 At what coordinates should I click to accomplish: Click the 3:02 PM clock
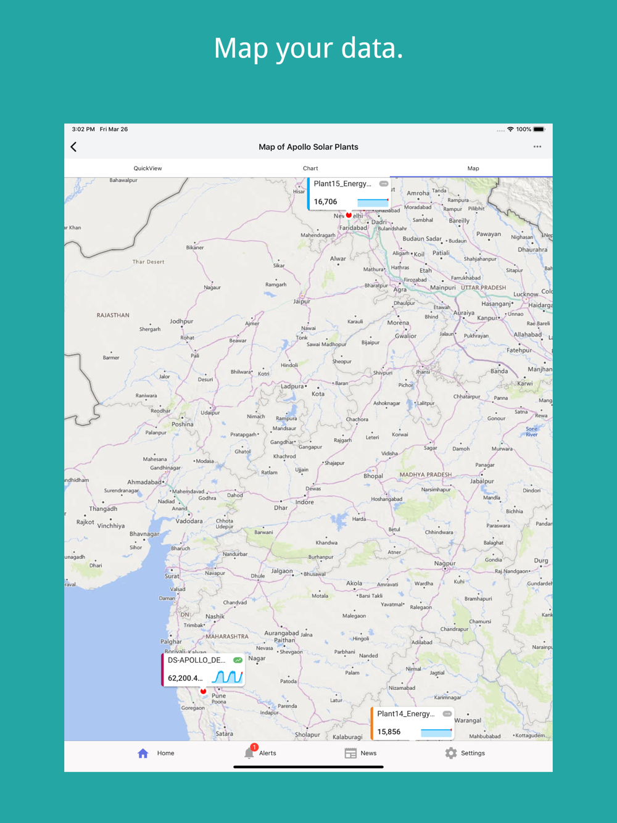click(83, 130)
